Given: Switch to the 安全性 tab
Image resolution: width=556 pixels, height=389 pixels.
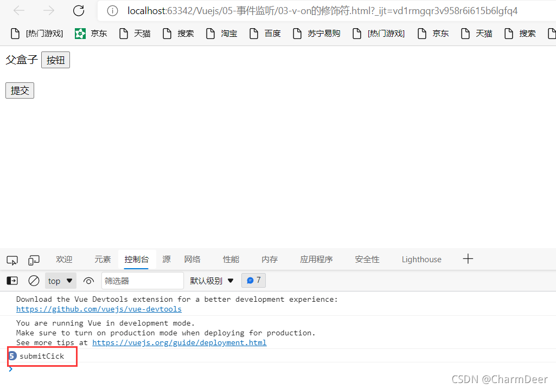Looking at the screenshot, I should [367, 260].
